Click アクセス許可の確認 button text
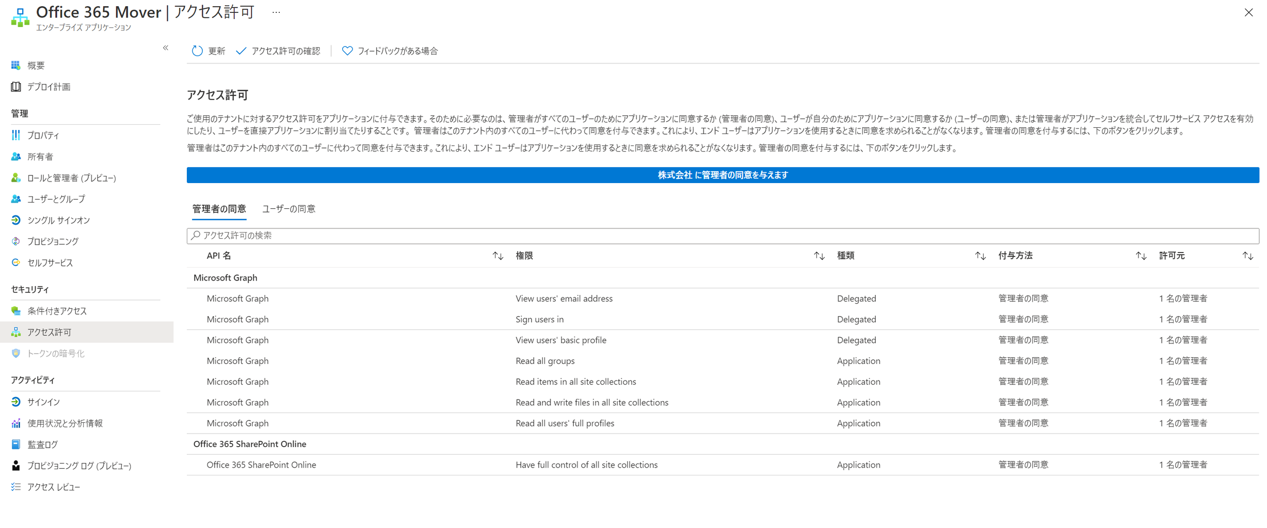This screenshot has height=528, width=1267. coord(286,51)
